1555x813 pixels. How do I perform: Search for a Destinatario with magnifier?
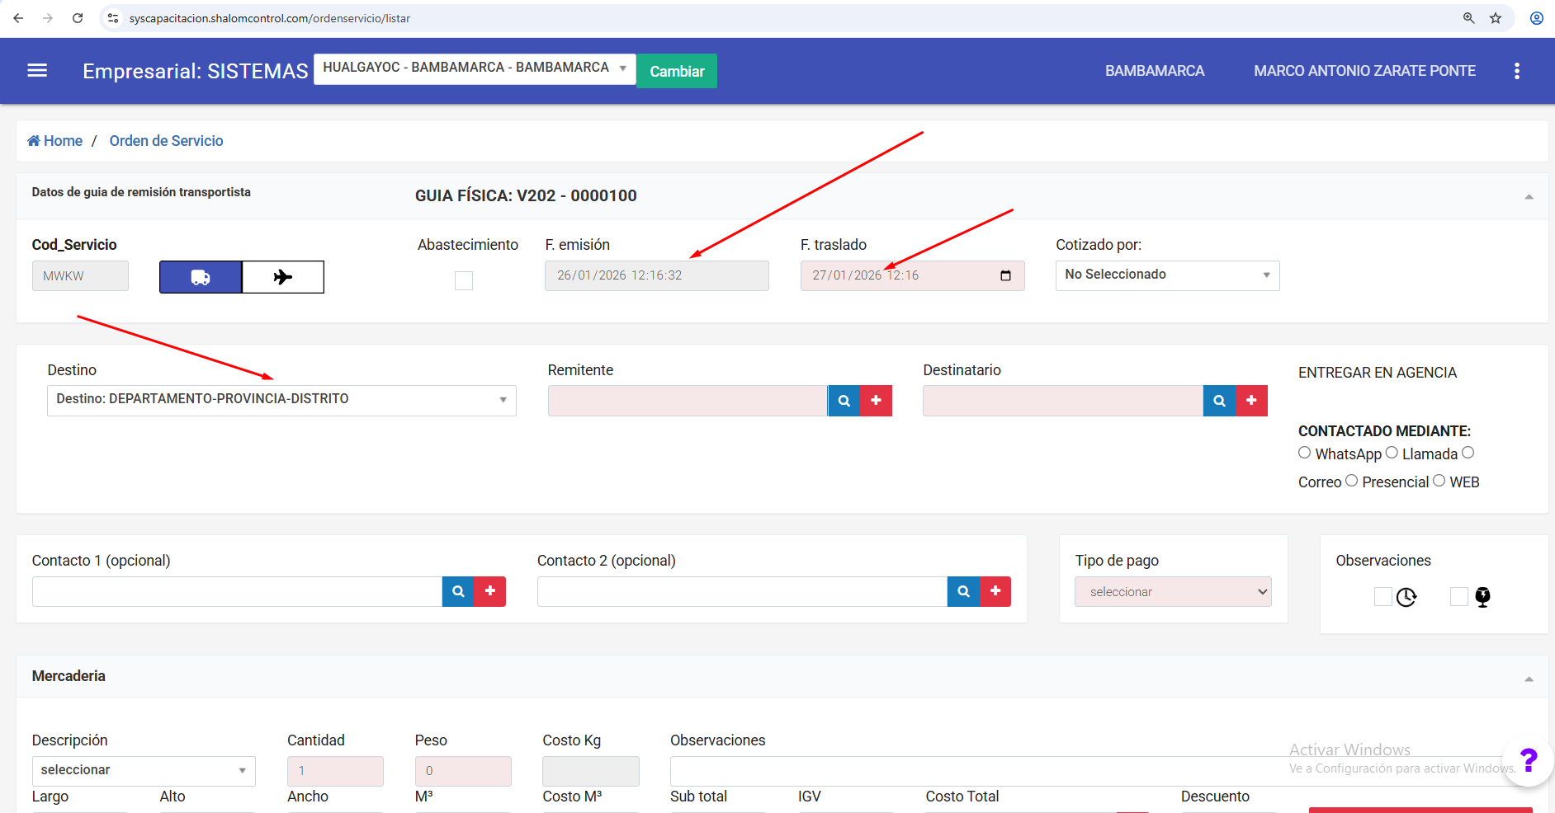coord(1219,401)
